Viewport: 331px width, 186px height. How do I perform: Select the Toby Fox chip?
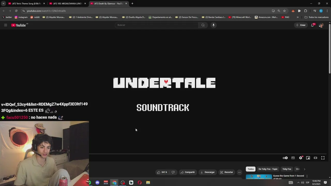(x=287, y=169)
